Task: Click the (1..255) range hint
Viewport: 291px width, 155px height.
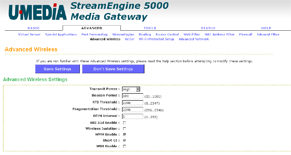Action: (x=151, y=117)
